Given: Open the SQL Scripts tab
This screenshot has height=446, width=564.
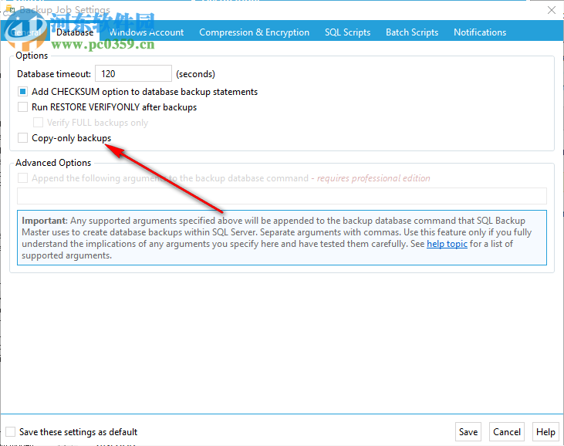Looking at the screenshot, I should tap(347, 32).
